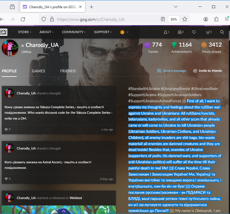Click the Webbed milestone game image
This screenshot has width=230, height=214.
pos(59,210)
